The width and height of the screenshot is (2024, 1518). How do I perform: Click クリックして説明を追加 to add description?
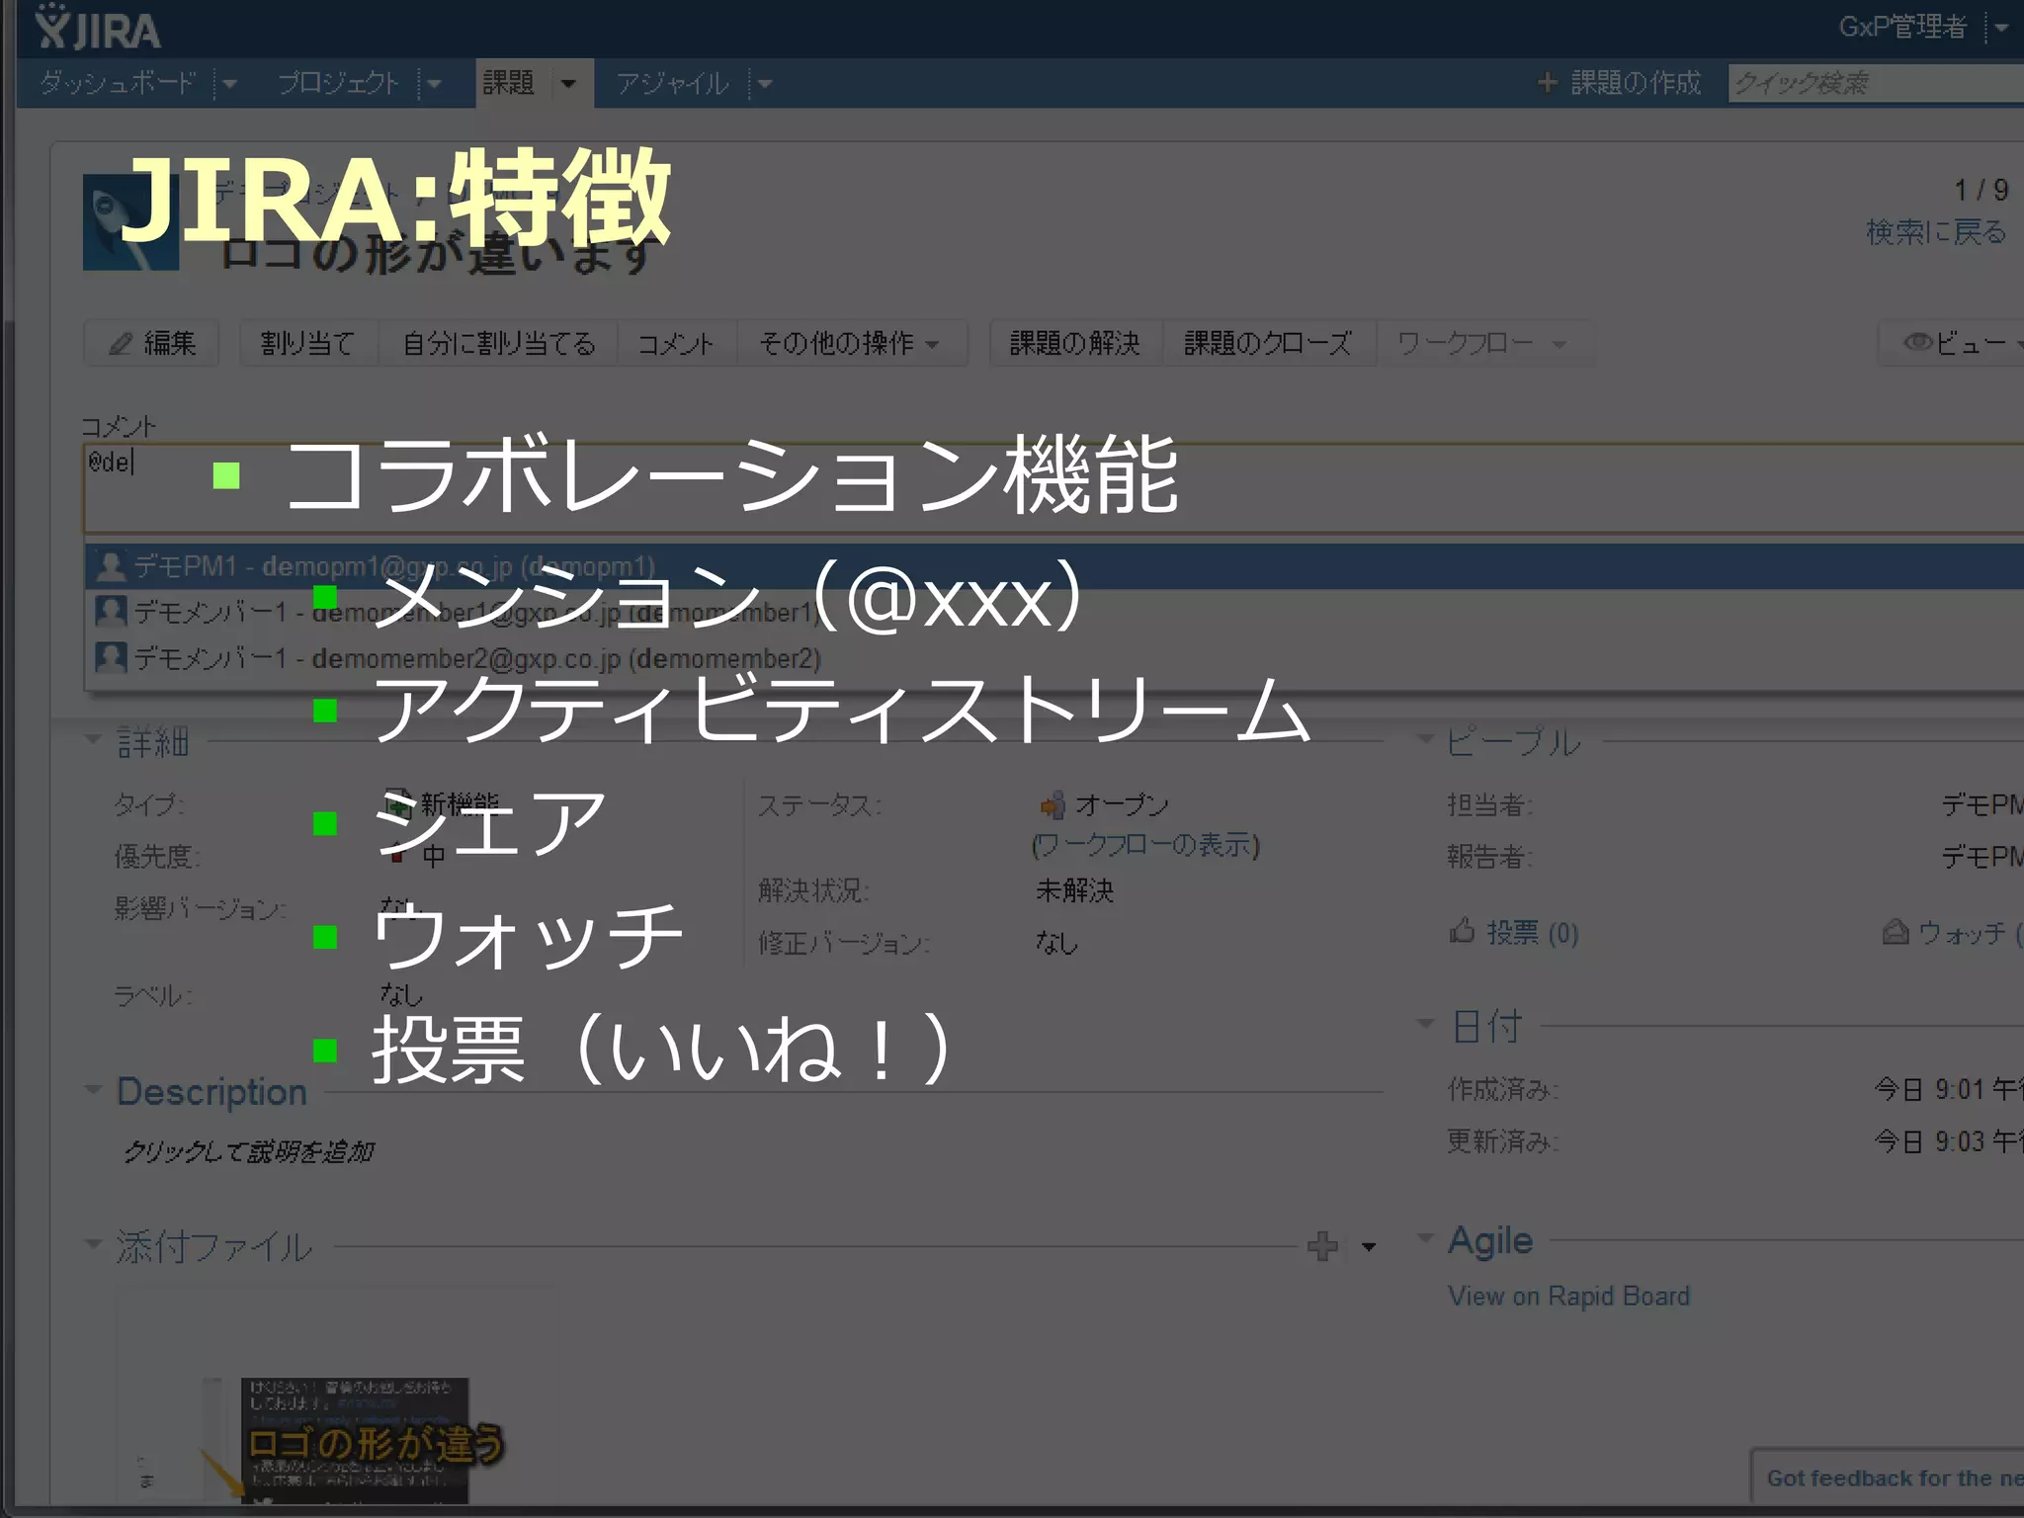pyautogui.click(x=249, y=1151)
